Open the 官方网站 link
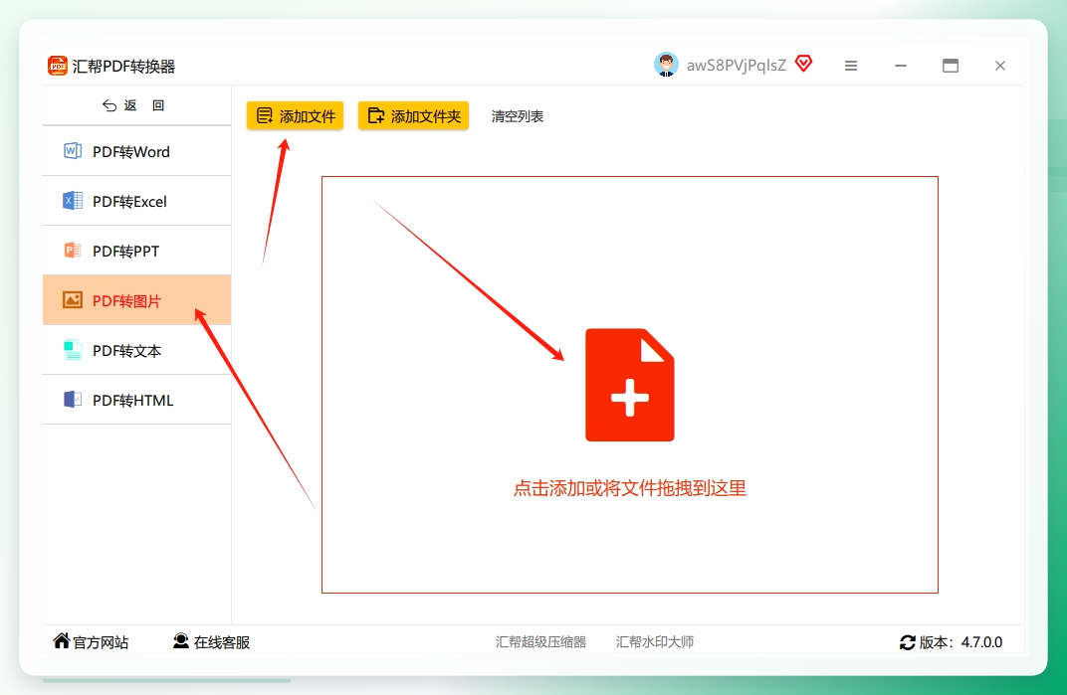The image size is (1067, 695). point(92,642)
